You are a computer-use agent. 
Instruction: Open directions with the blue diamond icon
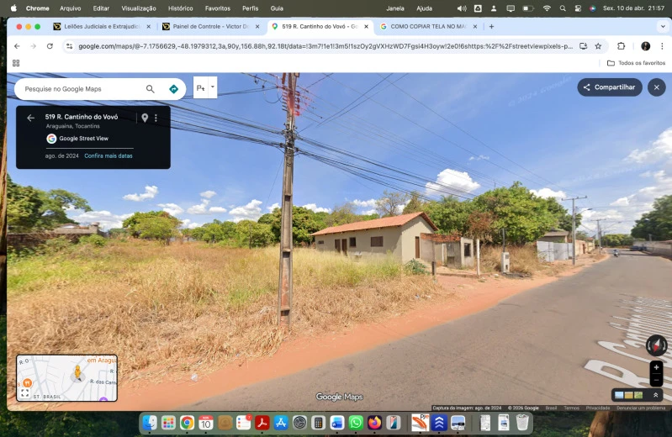173,89
